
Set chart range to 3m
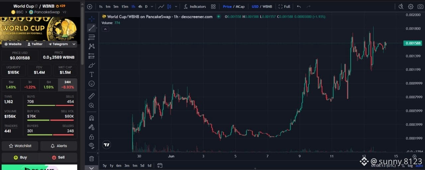(x=127, y=165)
